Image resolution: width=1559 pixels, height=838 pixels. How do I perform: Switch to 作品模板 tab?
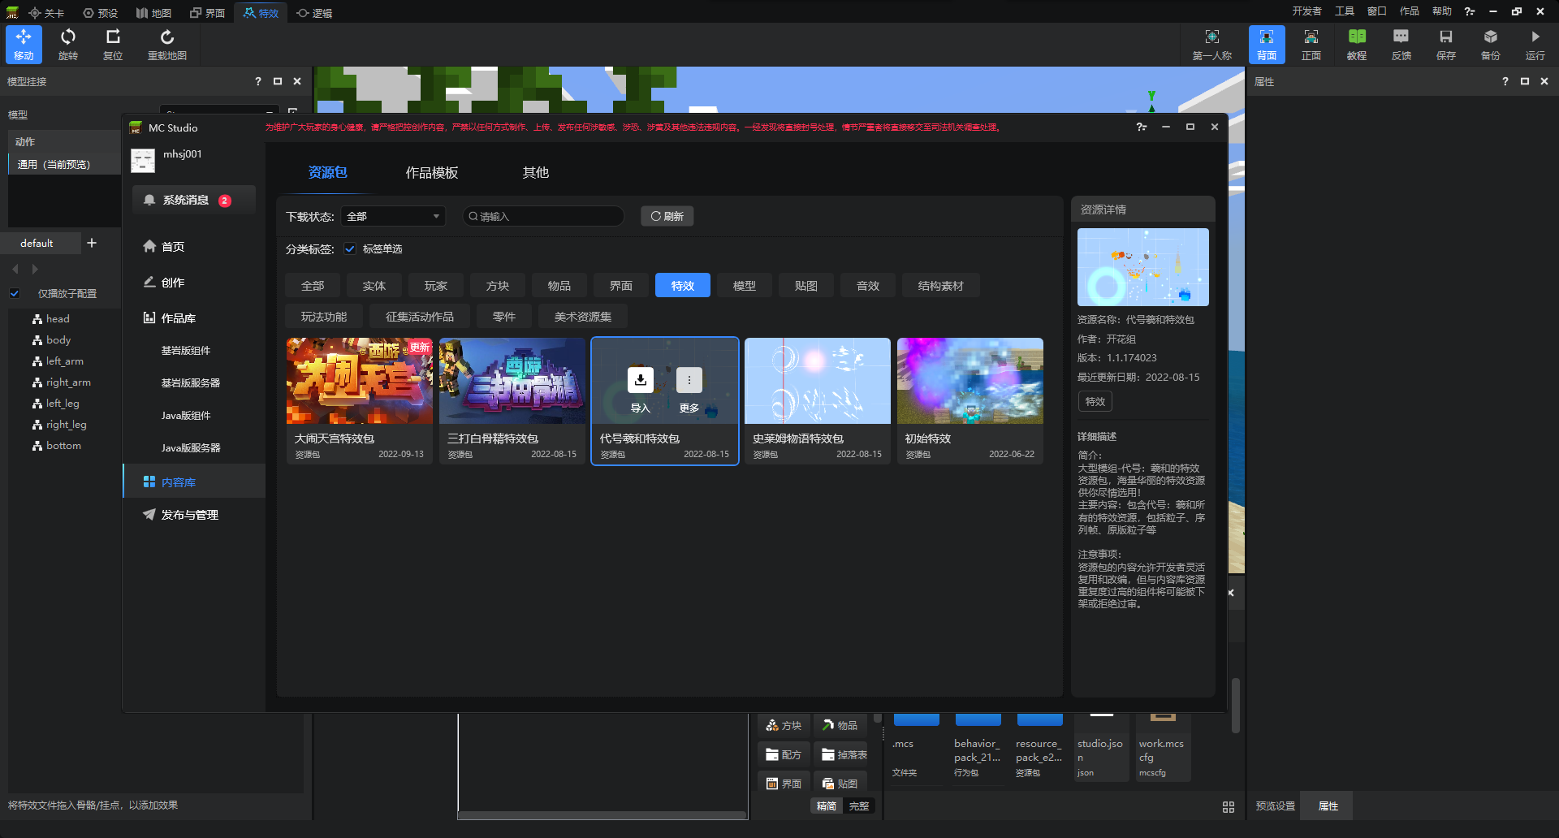coord(432,172)
